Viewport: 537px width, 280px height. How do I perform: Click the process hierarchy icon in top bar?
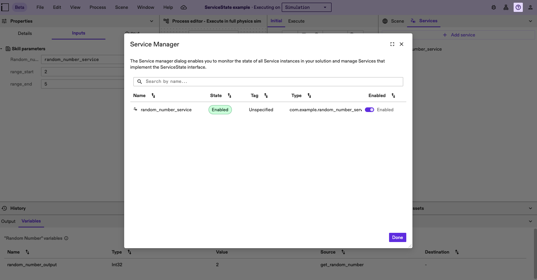[506, 7]
